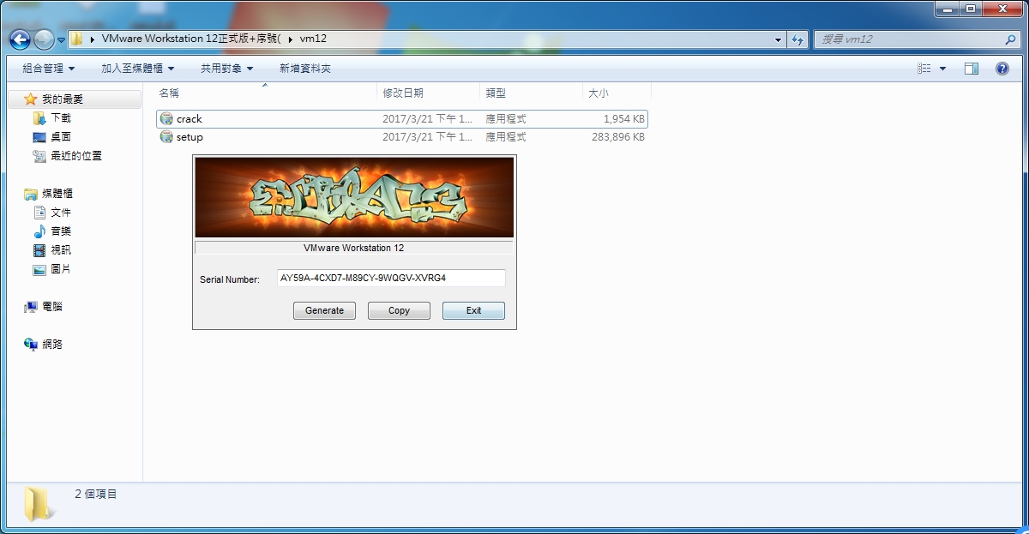Go back with the Explorer back arrow
Viewport: 1029px width, 534px height.
(21, 39)
